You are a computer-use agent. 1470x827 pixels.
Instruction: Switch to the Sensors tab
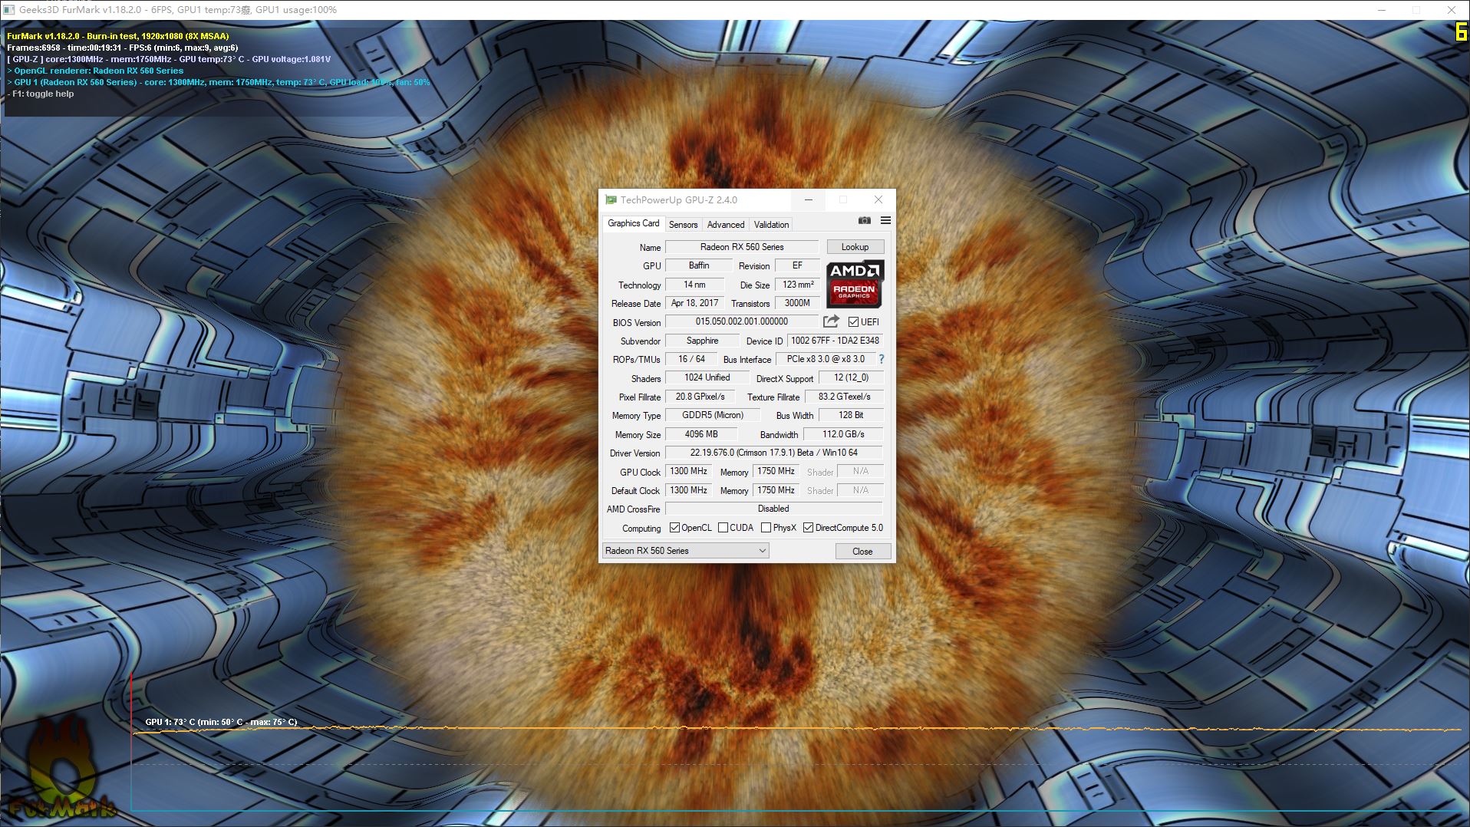[x=683, y=225]
